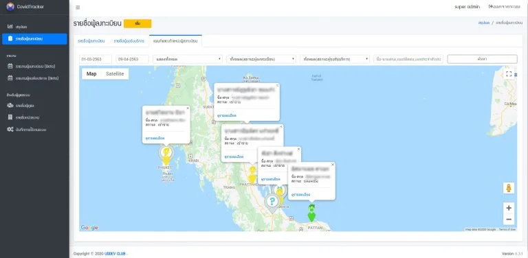Open details link in the Phuket marker popup
The height and width of the screenshot is (258, 528).
(155, 138)
